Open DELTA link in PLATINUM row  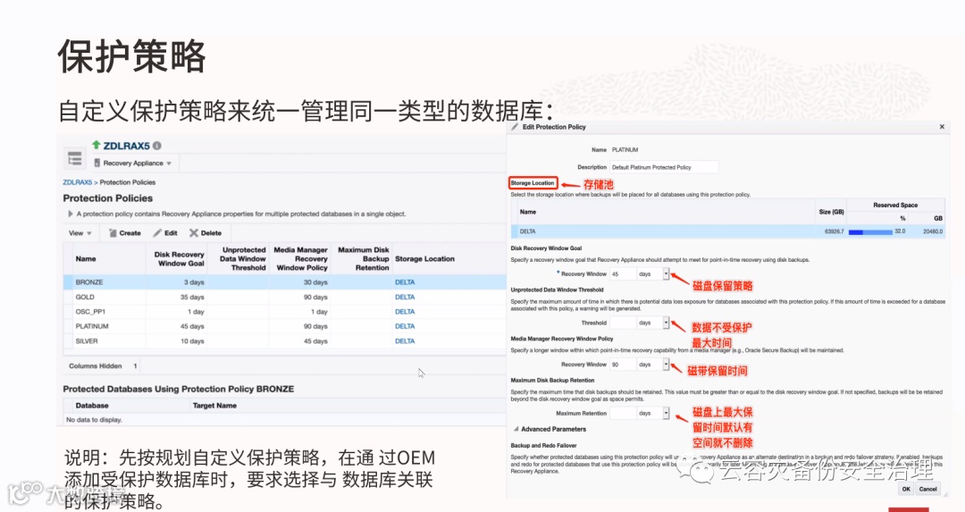[x=405, y=326]
